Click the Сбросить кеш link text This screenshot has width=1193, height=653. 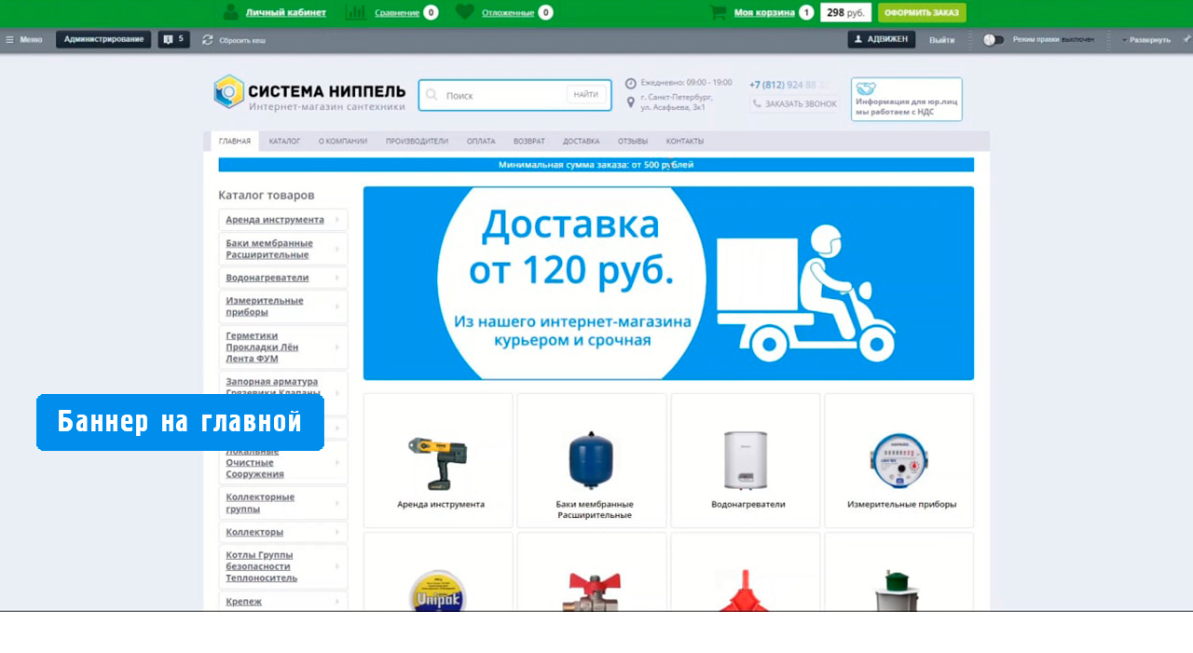[x=242, y=41]
